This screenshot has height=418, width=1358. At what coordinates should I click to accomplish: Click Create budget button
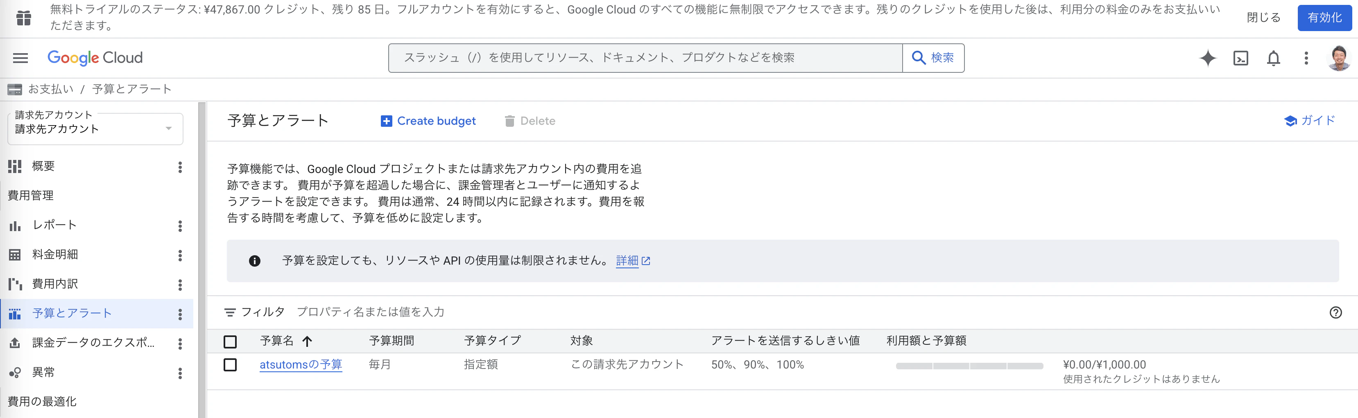[x=428, y=121]
